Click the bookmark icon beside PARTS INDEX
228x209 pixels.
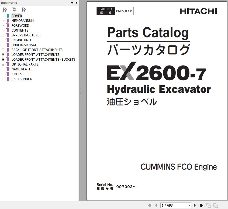(8, 79)
